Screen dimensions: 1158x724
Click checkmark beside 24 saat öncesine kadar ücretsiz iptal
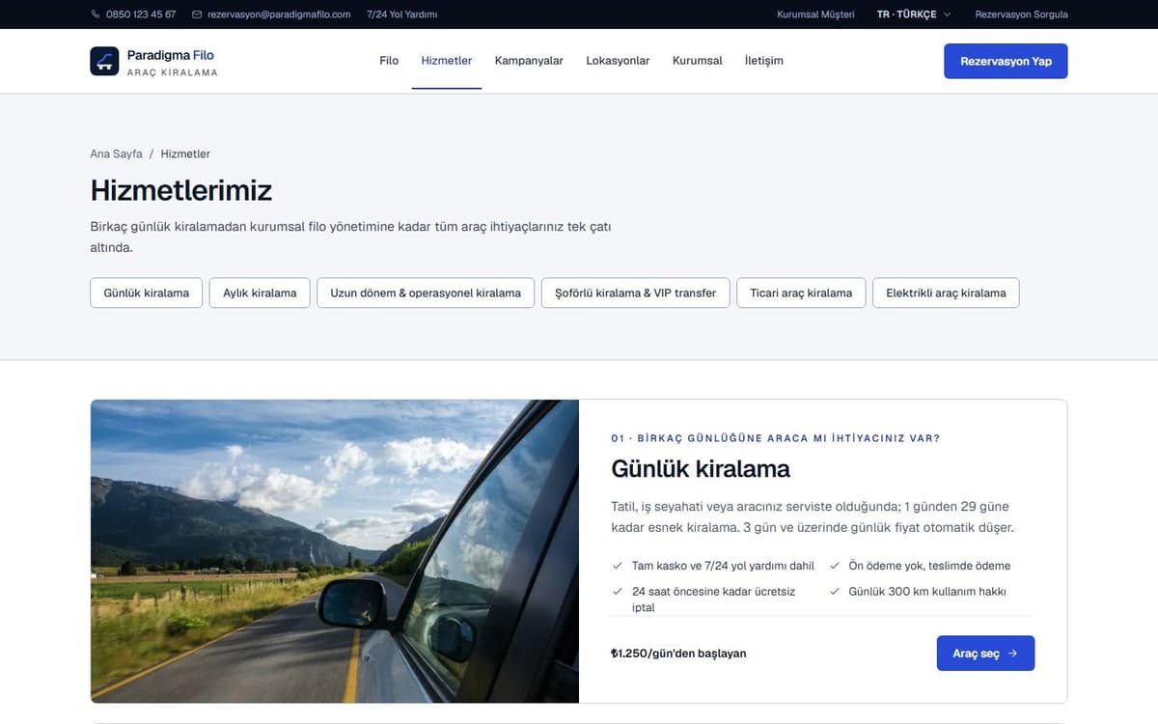[618, 591]
